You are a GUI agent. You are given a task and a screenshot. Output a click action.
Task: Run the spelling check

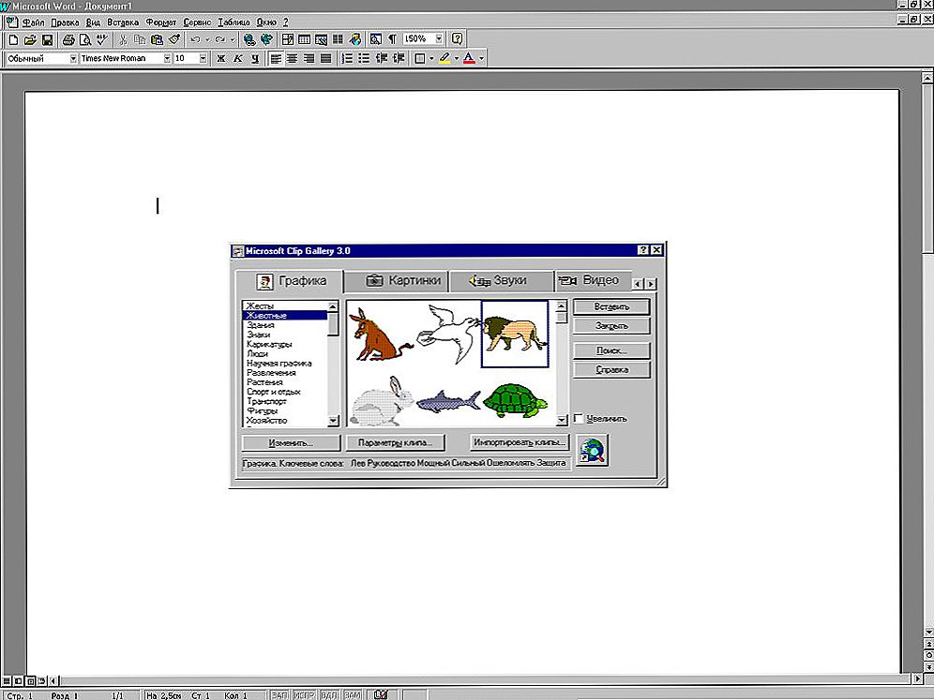click(x=102, y=40)
